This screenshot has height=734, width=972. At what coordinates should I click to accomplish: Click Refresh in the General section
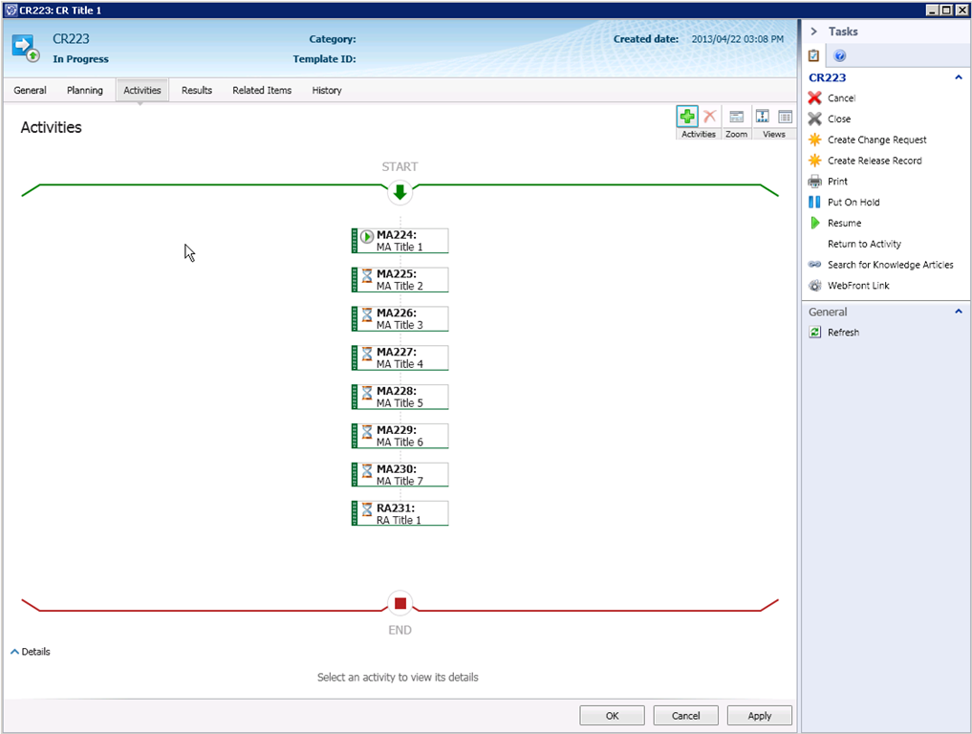[x=843, y=333]
